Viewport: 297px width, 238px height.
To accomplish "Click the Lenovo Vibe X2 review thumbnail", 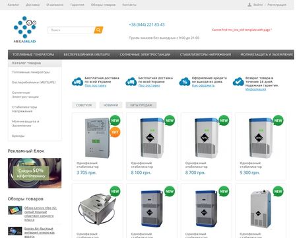I will pyautogui.click(x=15, y=210).
